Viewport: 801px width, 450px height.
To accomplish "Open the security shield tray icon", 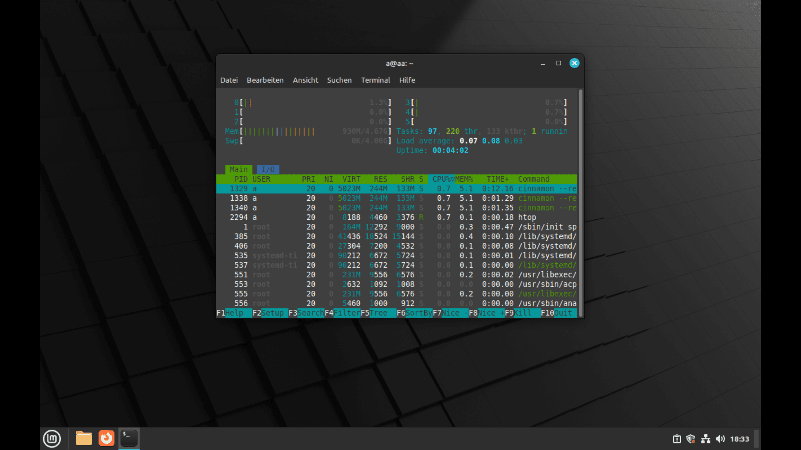I will [691, 439].
